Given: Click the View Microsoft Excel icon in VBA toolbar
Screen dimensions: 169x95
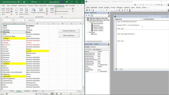Looking at the screenshot, I should [87, 10].
